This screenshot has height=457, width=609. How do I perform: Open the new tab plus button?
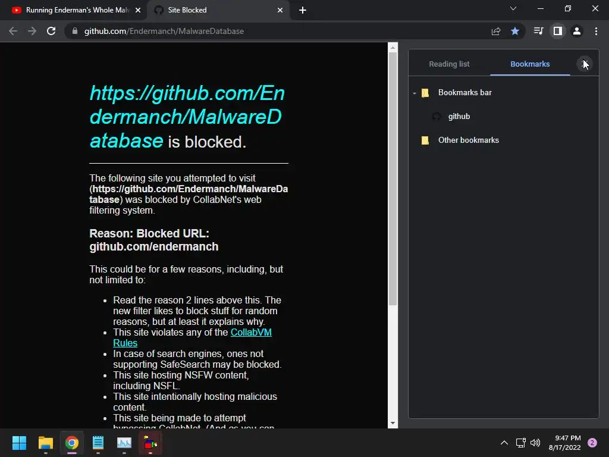tap(303, 11)
